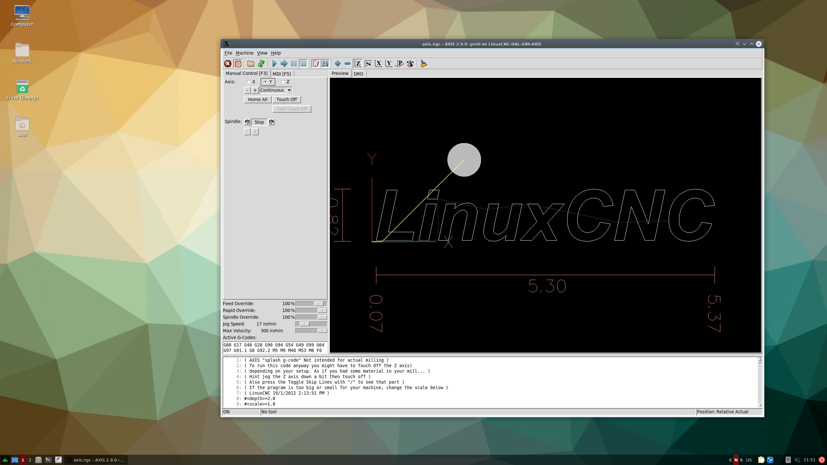Click the muted volume tray icon
Screen dimensions: 827x465
(x=797, y=460)
